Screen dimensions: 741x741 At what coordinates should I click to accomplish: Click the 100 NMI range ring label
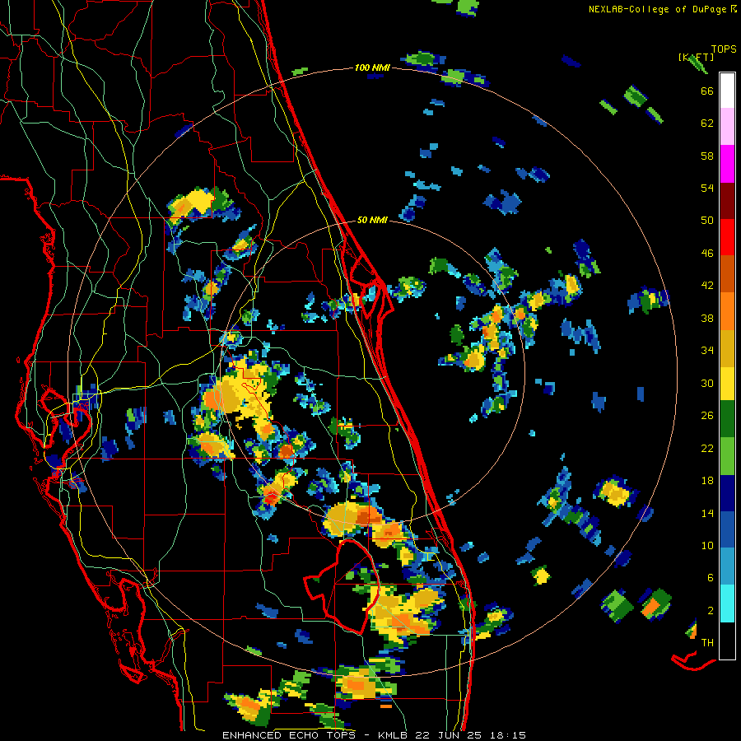(372, 68)
